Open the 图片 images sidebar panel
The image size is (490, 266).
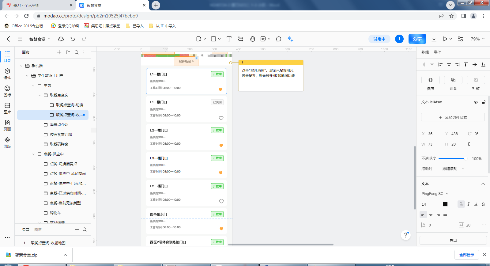(x=7, y=108)
